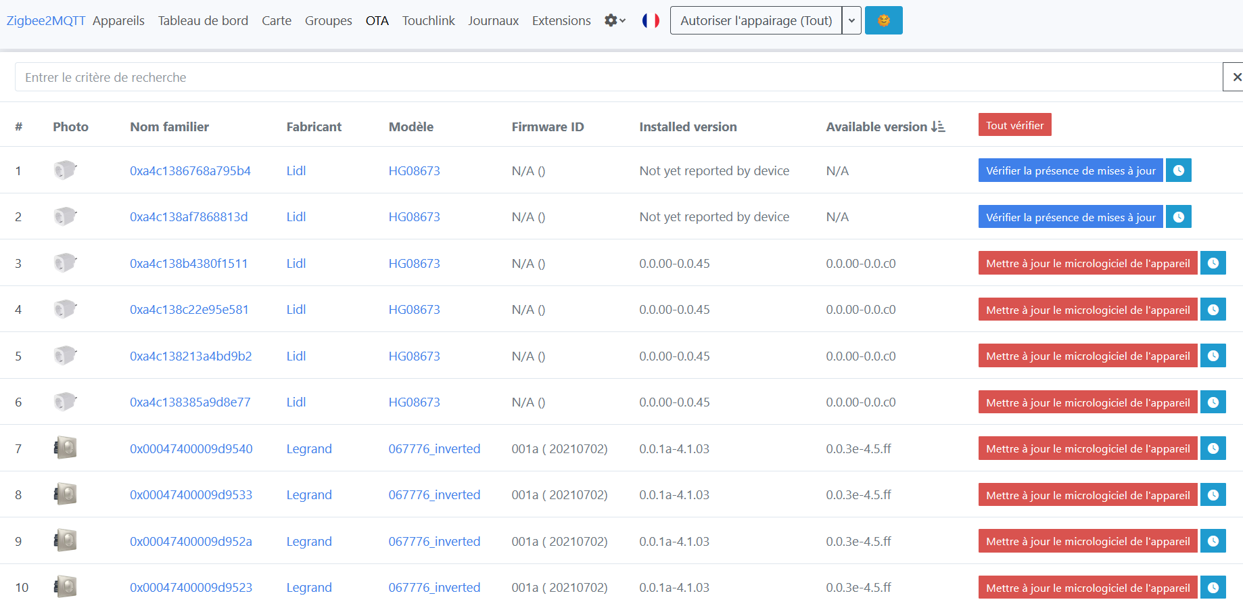
Task: Click the clock schedule icon in row 3
Action: click(1213, 263)
